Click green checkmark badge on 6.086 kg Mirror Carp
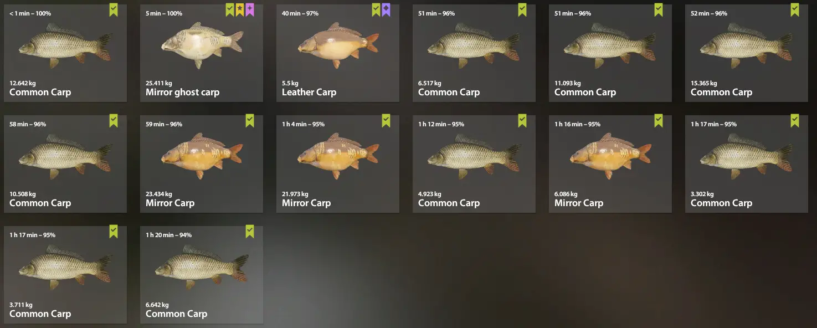 (659, 121)
